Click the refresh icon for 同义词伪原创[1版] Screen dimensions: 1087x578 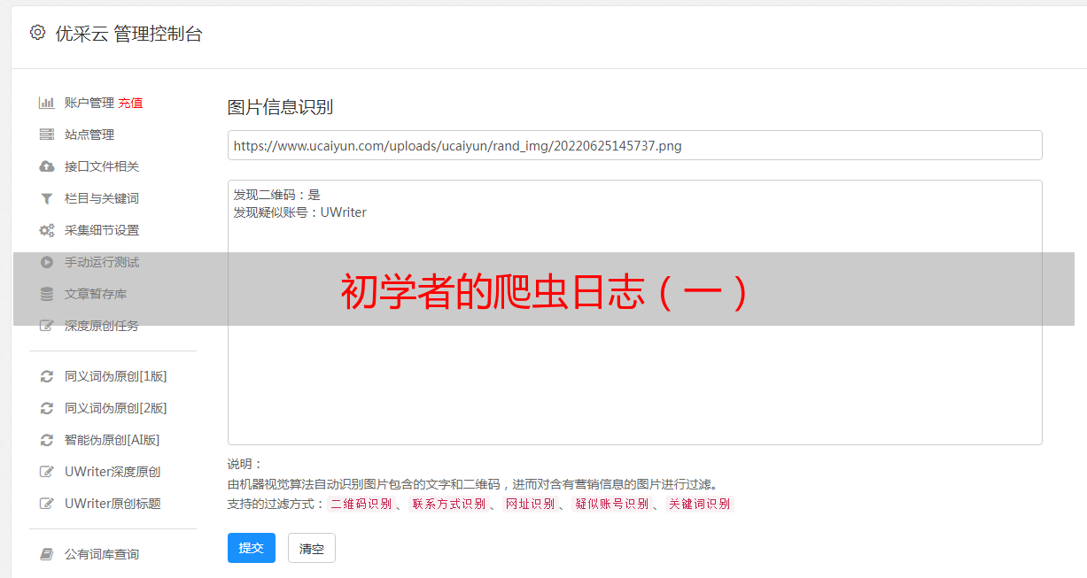(47, 376)
